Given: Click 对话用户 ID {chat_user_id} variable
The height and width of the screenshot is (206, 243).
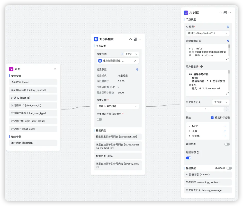Looking at the screenshot, I should coord(33,106).
